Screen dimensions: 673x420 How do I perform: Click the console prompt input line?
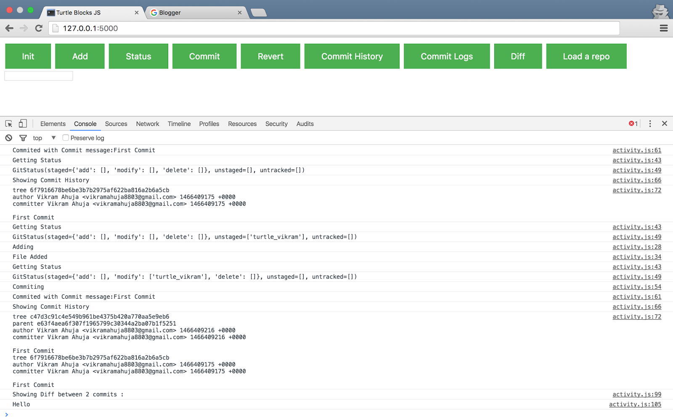pos(336,415)
